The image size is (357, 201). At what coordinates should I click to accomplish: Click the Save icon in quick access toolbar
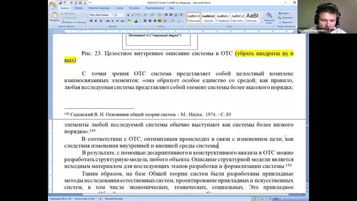point(60,3)
